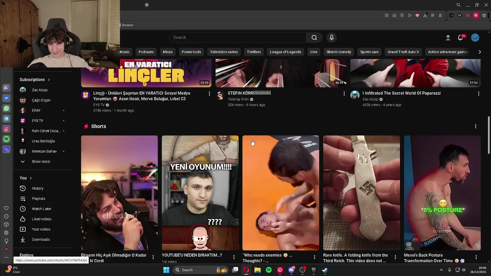Viewport: 491px width, 276px height.
Task: Click the YouTube search magnifier button
Action: [314, 38]
